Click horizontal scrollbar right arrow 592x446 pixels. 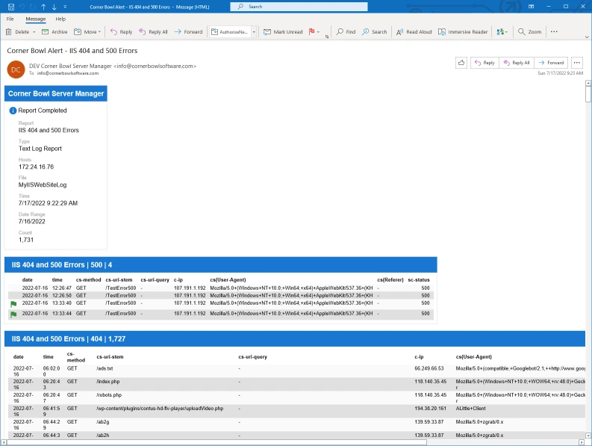click(582, 442)
